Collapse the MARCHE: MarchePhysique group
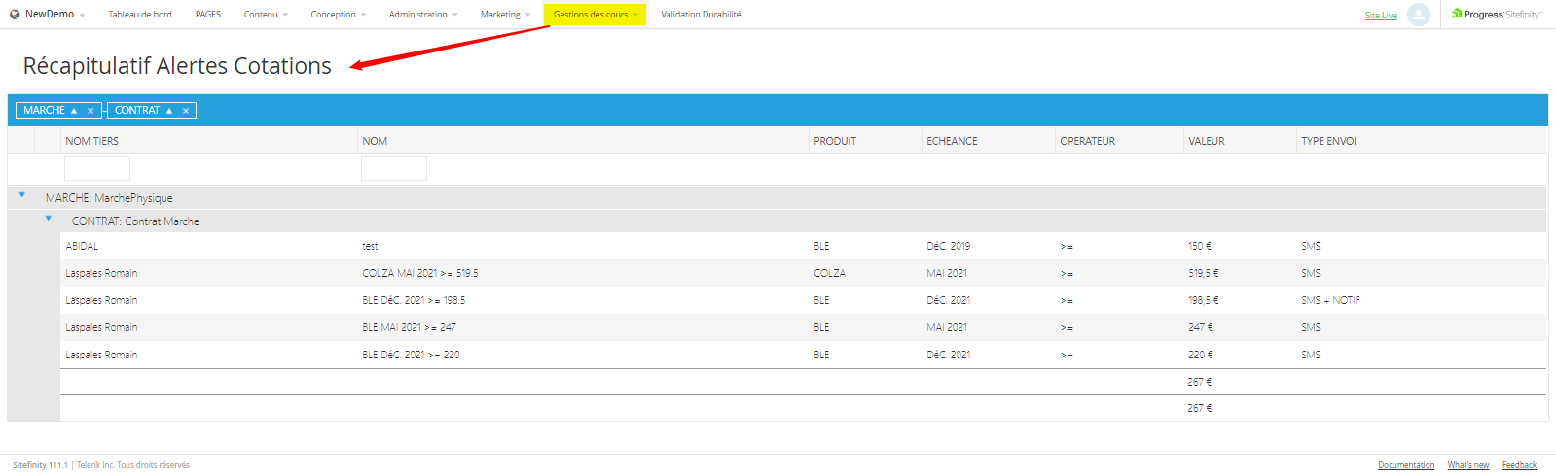Screen dimensions: 1556x476 [x=22, y=195]
